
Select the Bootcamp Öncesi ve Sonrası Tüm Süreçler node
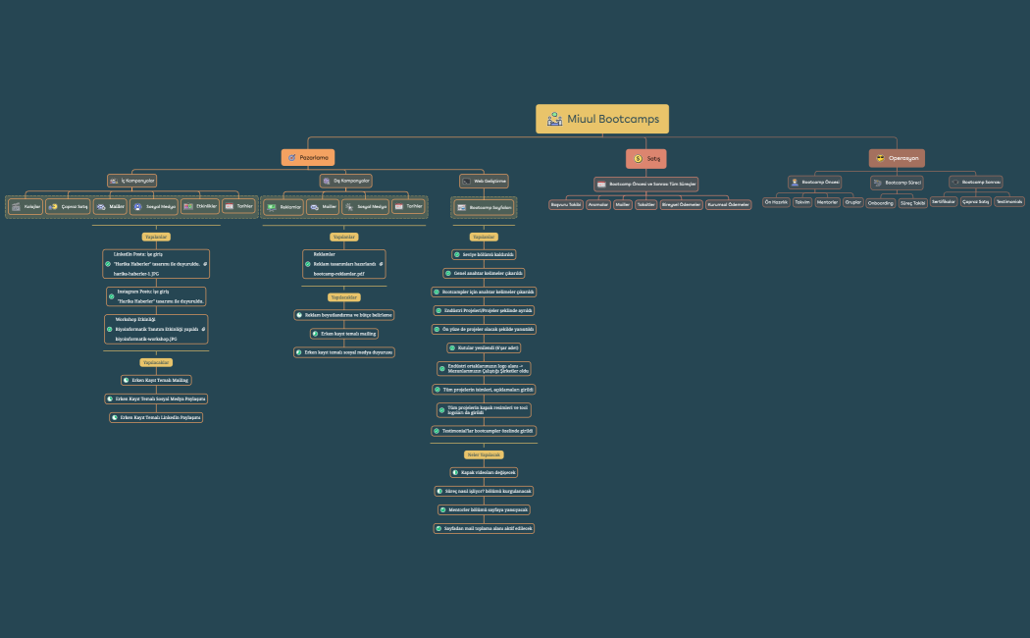(646, 184)
